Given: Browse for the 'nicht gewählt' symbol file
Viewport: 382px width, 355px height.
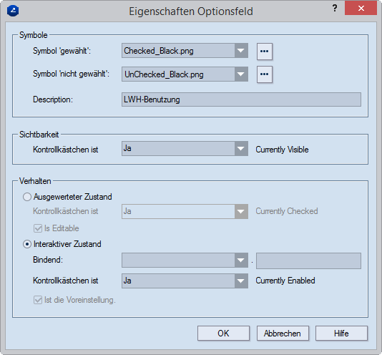Looking at the screenshot, I should 265,74.
